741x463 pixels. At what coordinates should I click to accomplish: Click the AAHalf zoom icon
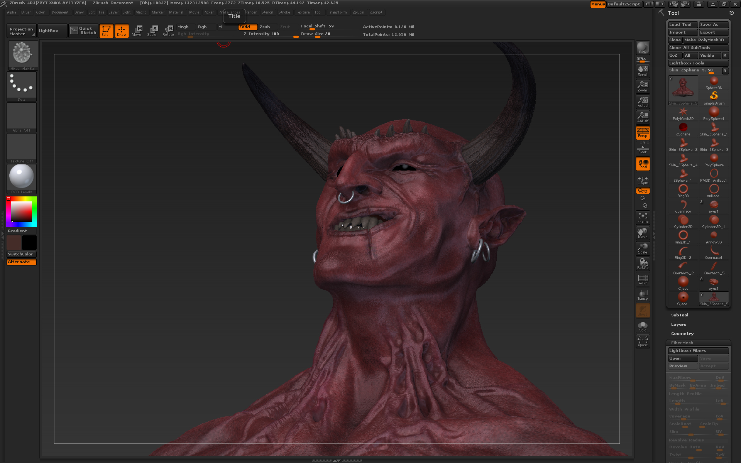[643, 117]
